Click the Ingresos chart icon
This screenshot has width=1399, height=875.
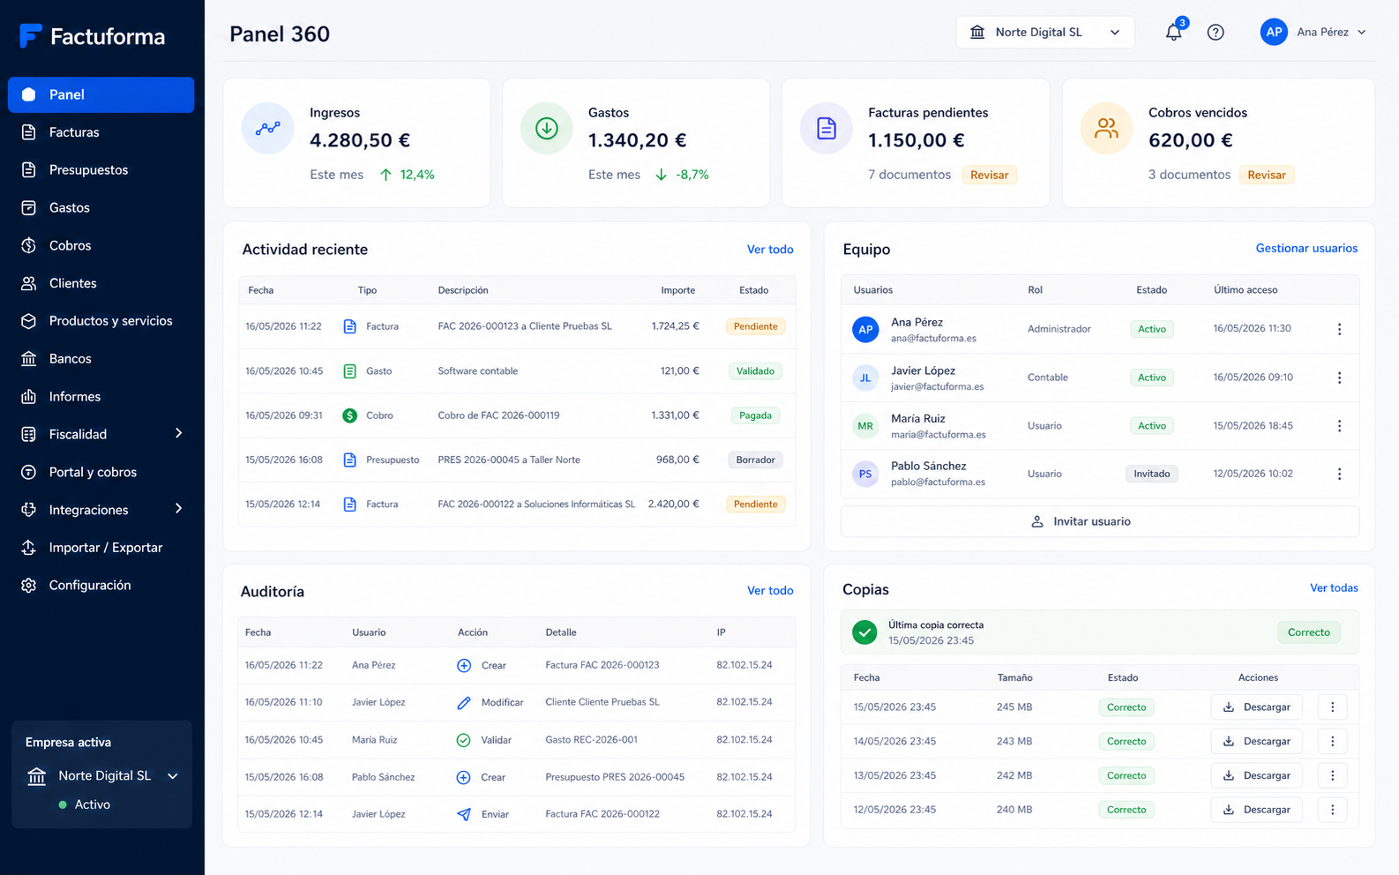(267, 128)
